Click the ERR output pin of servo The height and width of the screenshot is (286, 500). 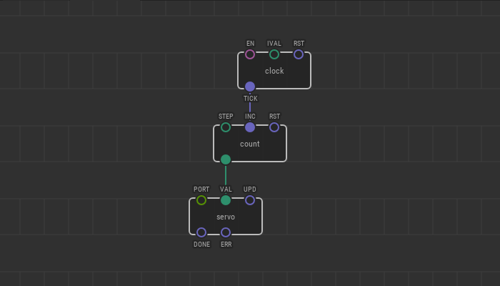(226, 232)
